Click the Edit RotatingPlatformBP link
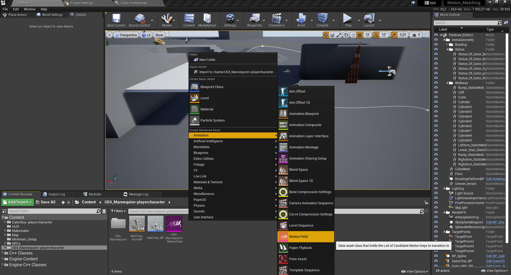Screen dimensions: 511x275 pos(495,179)
